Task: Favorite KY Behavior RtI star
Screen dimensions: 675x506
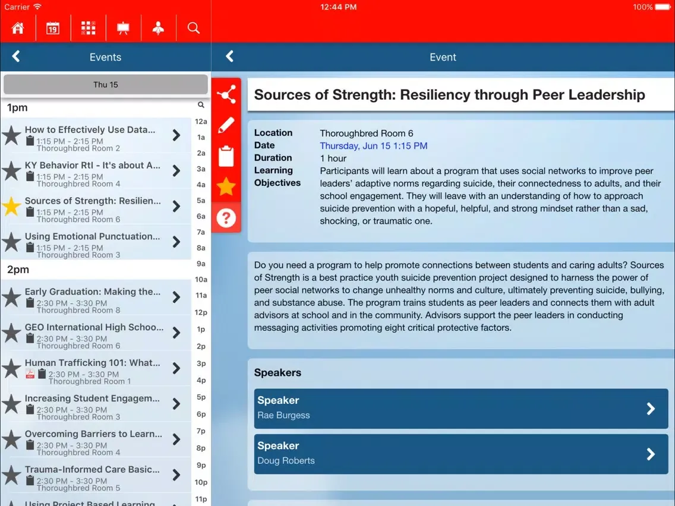Action: click(x=12, y=171)
